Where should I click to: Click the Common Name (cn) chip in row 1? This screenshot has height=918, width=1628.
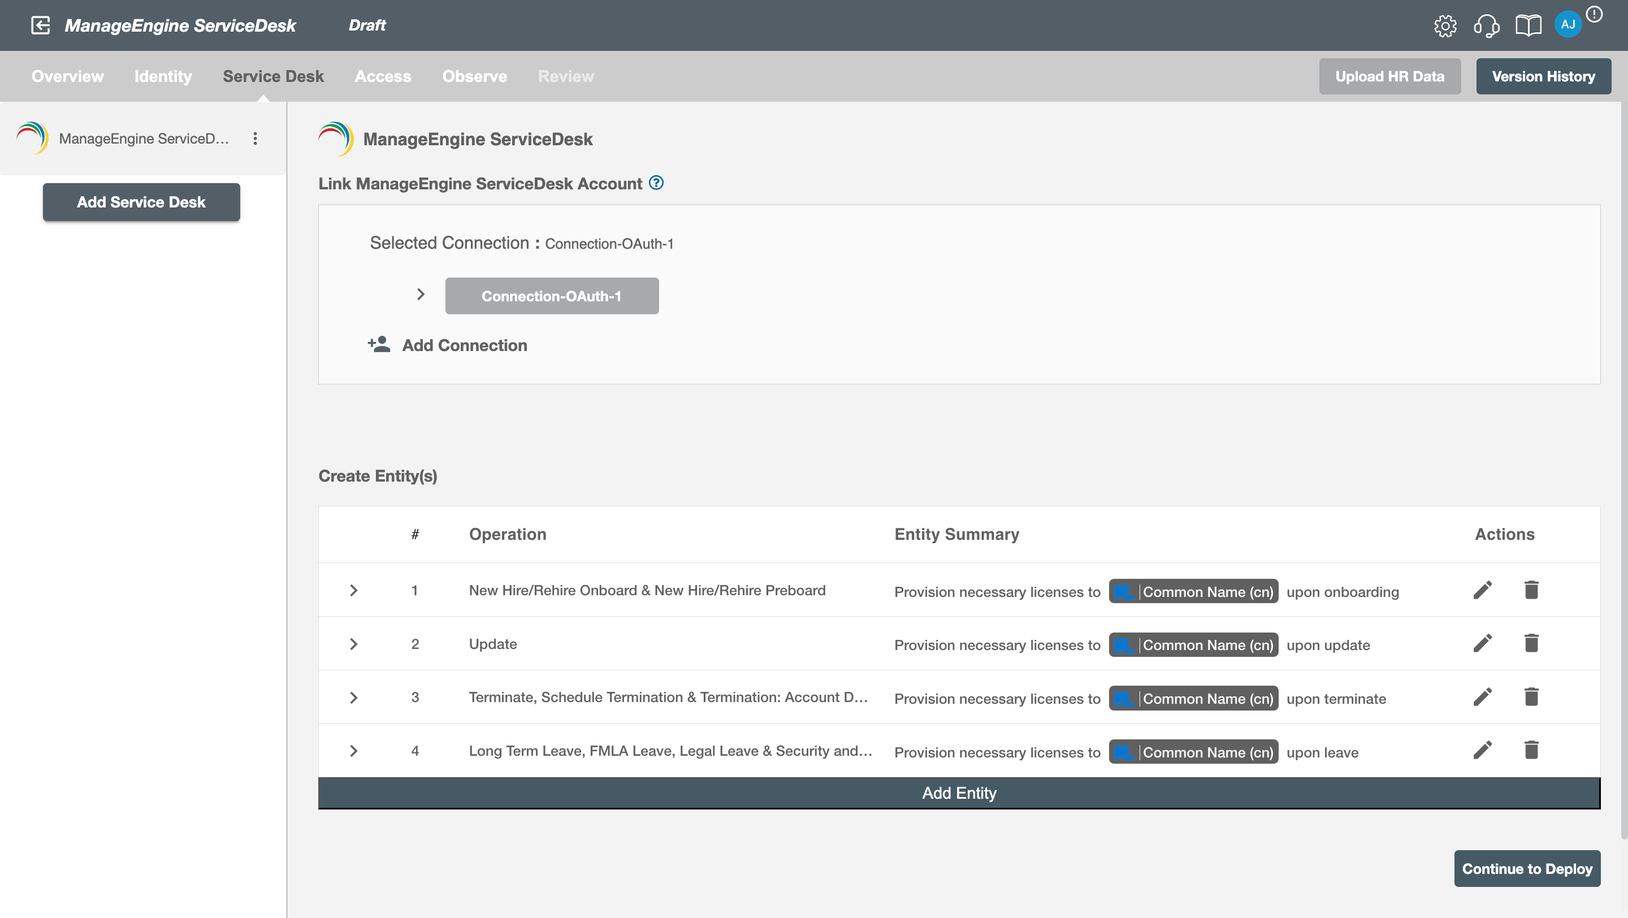[1193, 591]
